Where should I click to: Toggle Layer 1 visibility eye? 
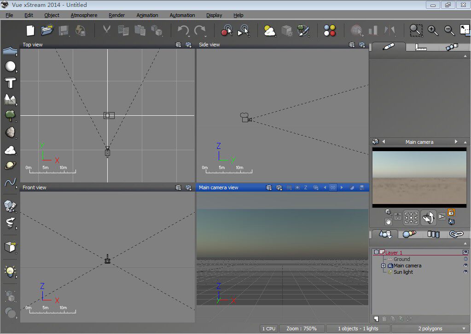(x=465, y=253)
